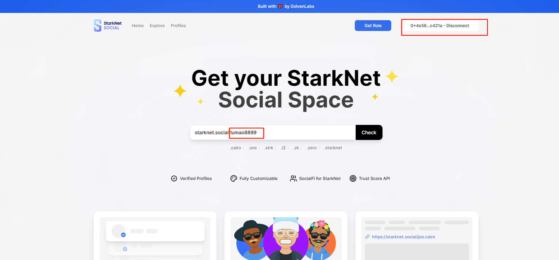The width and height of the screenshot is (559, 260).
Task: Click the blue verified badge on profile card
Action: click(123, 235)
